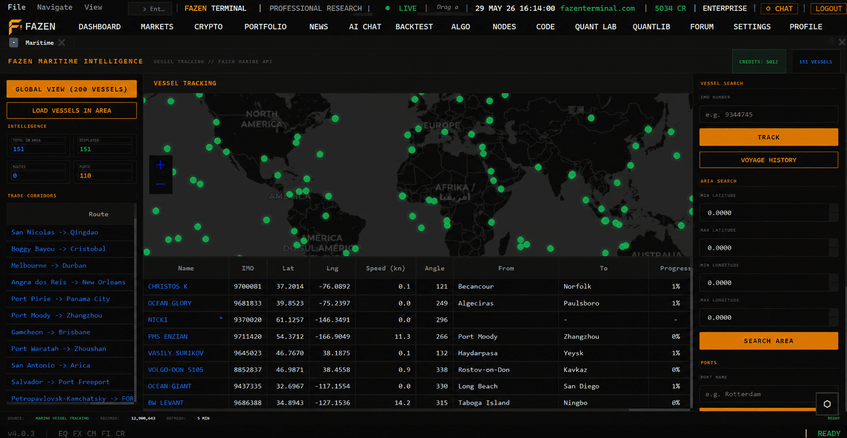Open the Code section
Screen dimensions: 847x438
coord(545,27)
